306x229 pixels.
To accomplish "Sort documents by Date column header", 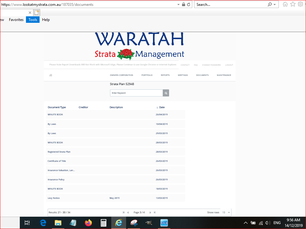I will (x=162, y=108).
